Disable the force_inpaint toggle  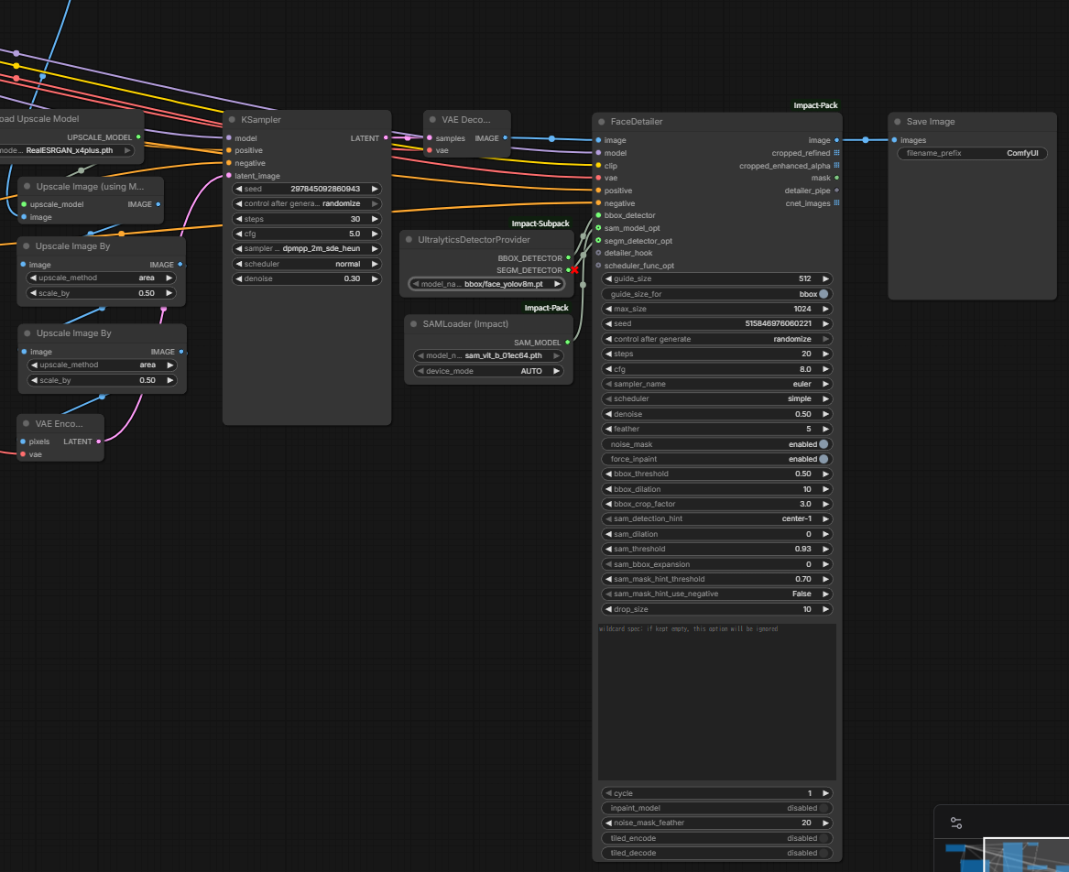click(824, 459)
